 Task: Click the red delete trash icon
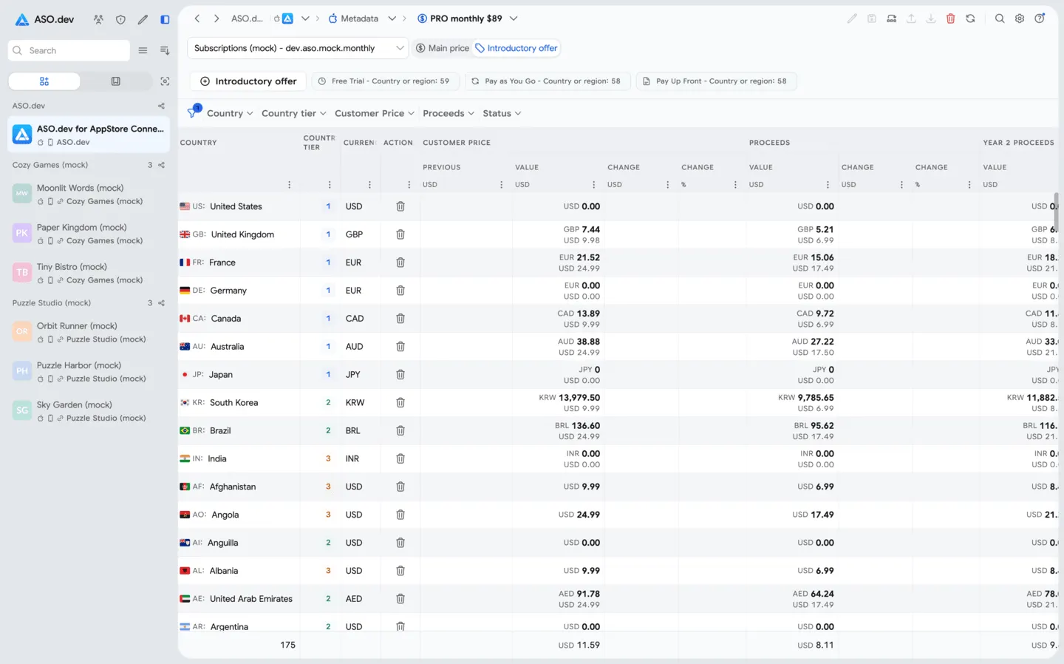[951, 18]
